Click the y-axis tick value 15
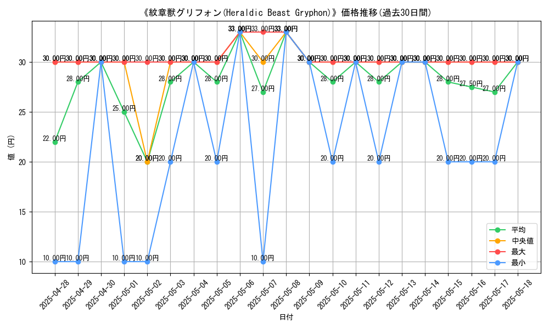 click(x=23, y=212)
